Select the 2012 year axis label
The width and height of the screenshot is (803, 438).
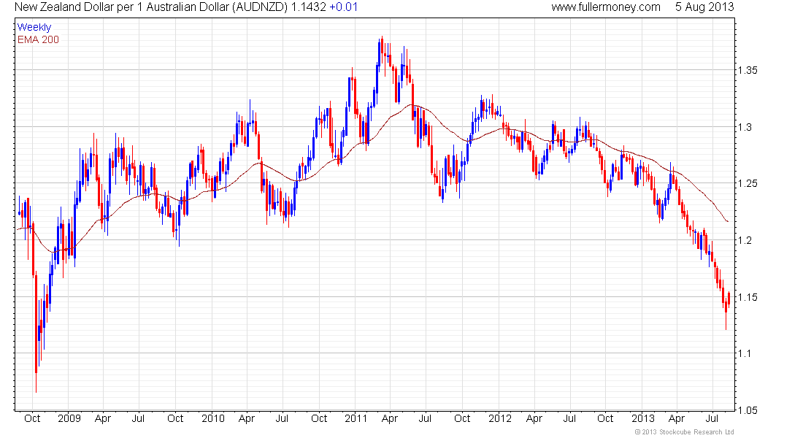pyautogui.click(x=500, y=418)
